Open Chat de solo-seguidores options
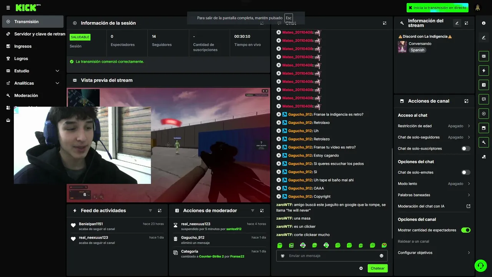The image size is (492, 277). coord(434,137)
